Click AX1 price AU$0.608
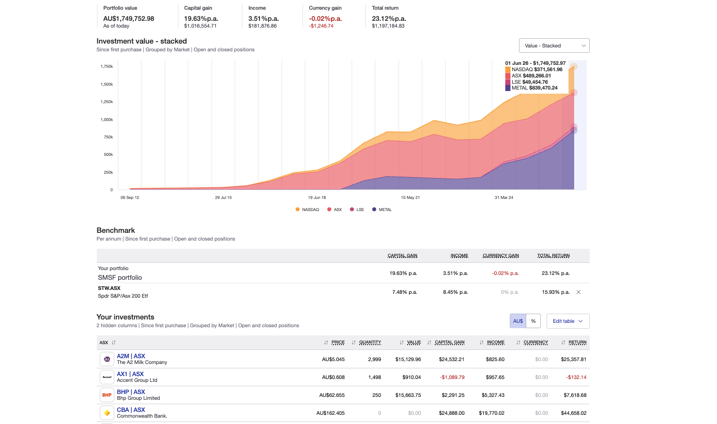717x424 pixels. (x=333, y=377)
